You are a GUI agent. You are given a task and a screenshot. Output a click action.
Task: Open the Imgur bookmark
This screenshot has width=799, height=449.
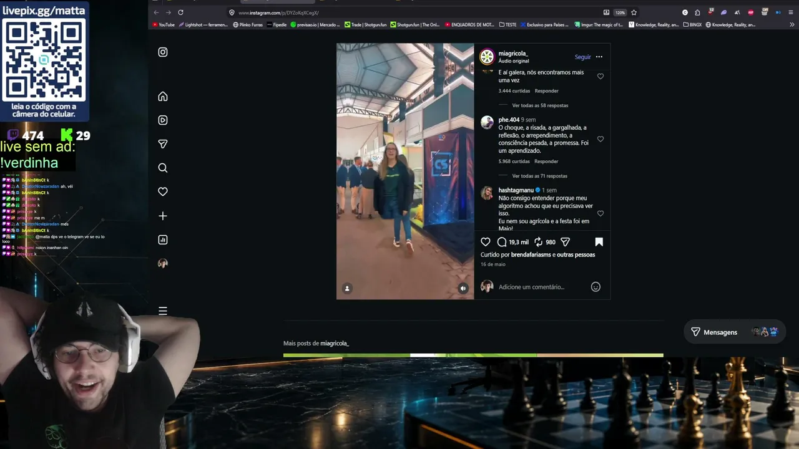pyautogui.click(x=598, y=25)
